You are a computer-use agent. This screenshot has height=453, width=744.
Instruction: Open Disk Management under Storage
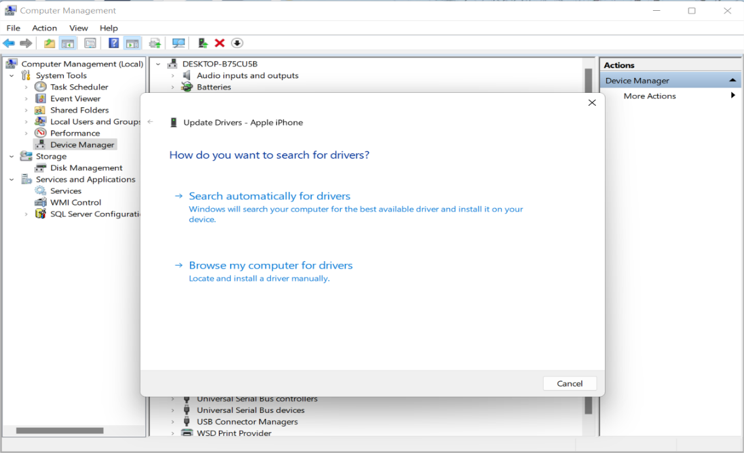point(86,168)
